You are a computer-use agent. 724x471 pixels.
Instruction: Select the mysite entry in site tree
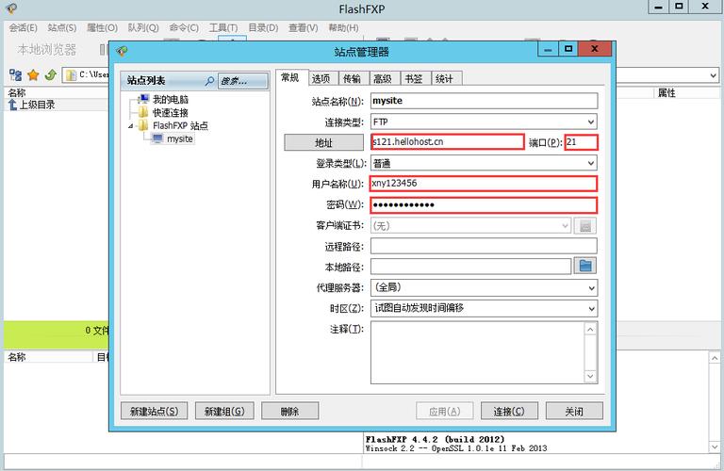179,138
